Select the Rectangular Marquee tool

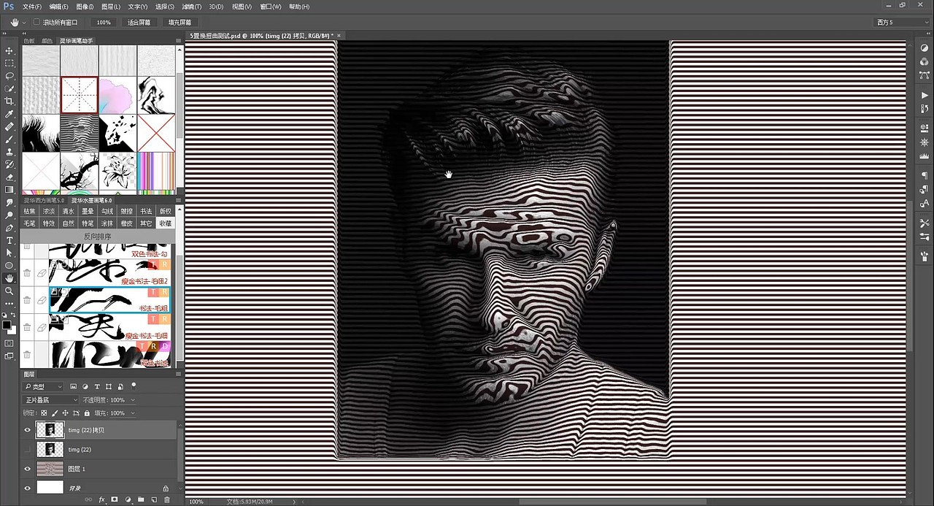pyautogui.click(x=9, y=64)
